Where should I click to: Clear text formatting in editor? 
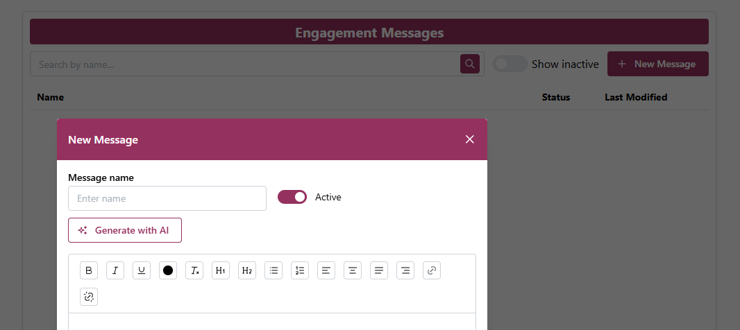pos(194,270)
